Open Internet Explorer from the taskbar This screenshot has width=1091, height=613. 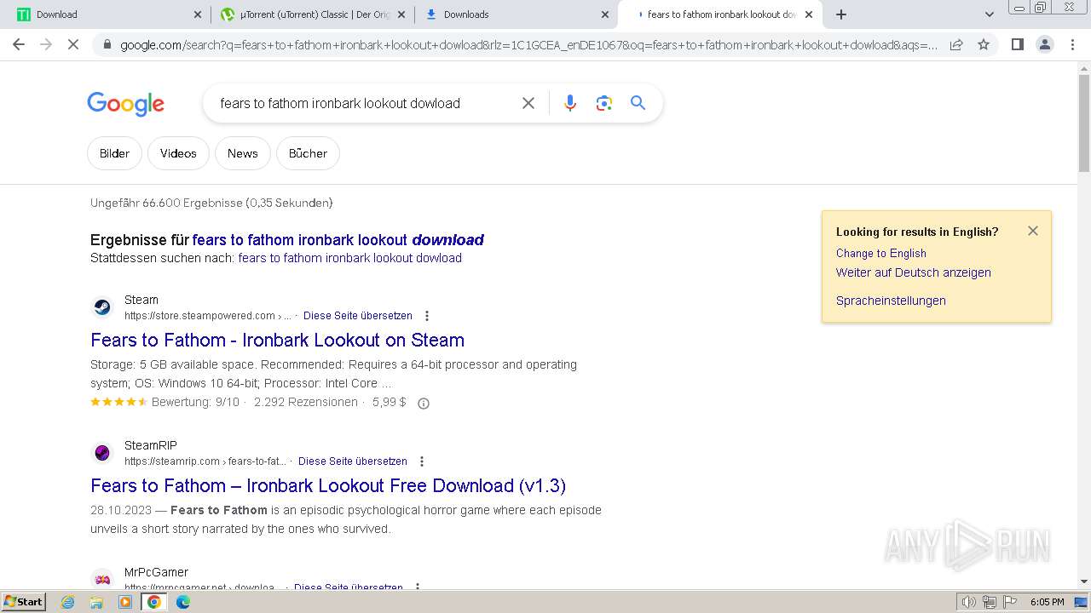pos(68,602)
